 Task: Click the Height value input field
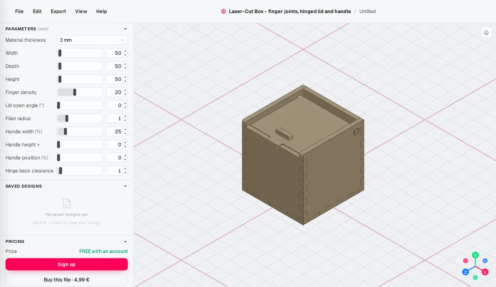(x=114, y=79)
